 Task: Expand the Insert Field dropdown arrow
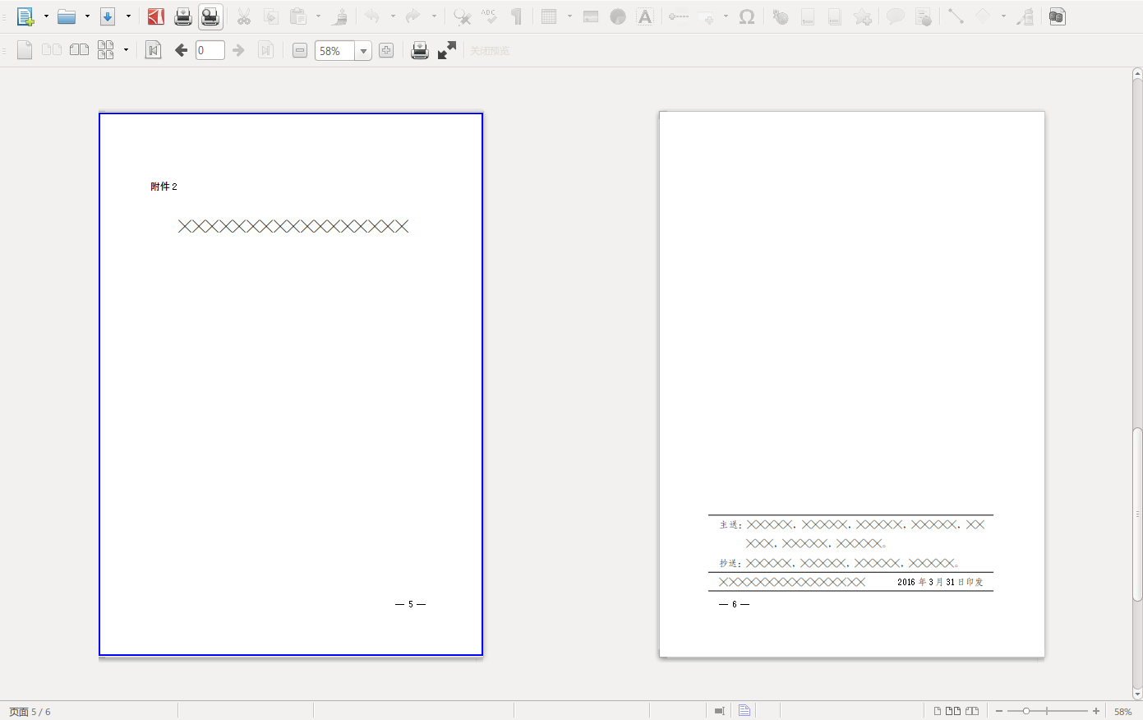(726, 16)
